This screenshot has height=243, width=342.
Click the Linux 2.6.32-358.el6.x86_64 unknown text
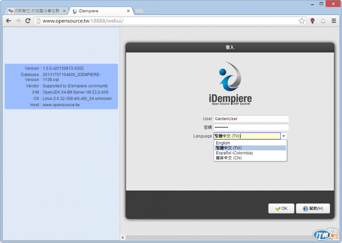[77, 98]
